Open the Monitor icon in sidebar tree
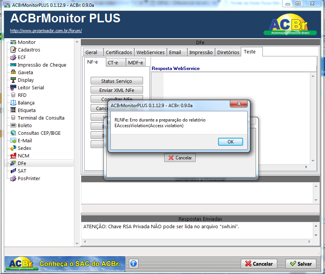This screenshot has width=325, height=274. (x=13, y=42)
